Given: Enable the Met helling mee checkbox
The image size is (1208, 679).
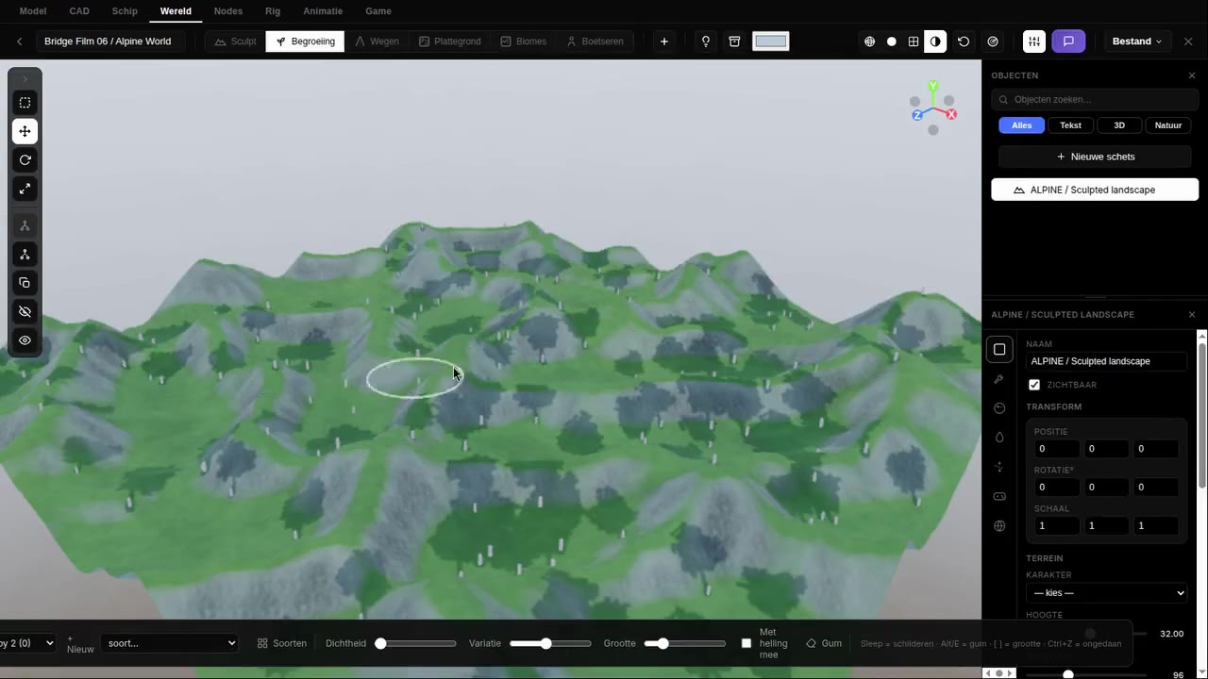Looking at the screenshot, I should click(747, 643).
